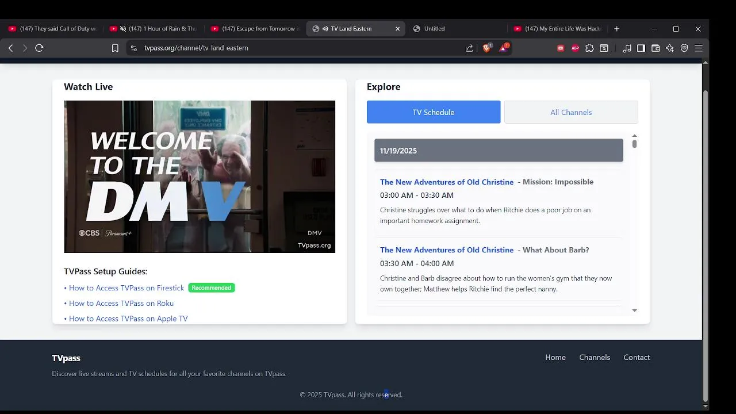Click the tab search icon in the toolbar
736x414 pixels.
604,48
